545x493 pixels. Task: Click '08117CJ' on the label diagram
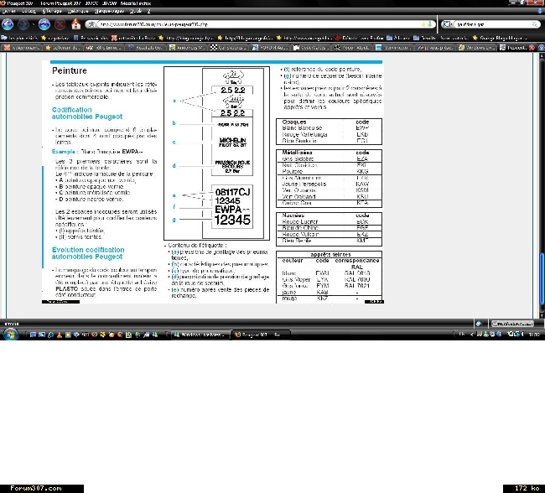232,192
